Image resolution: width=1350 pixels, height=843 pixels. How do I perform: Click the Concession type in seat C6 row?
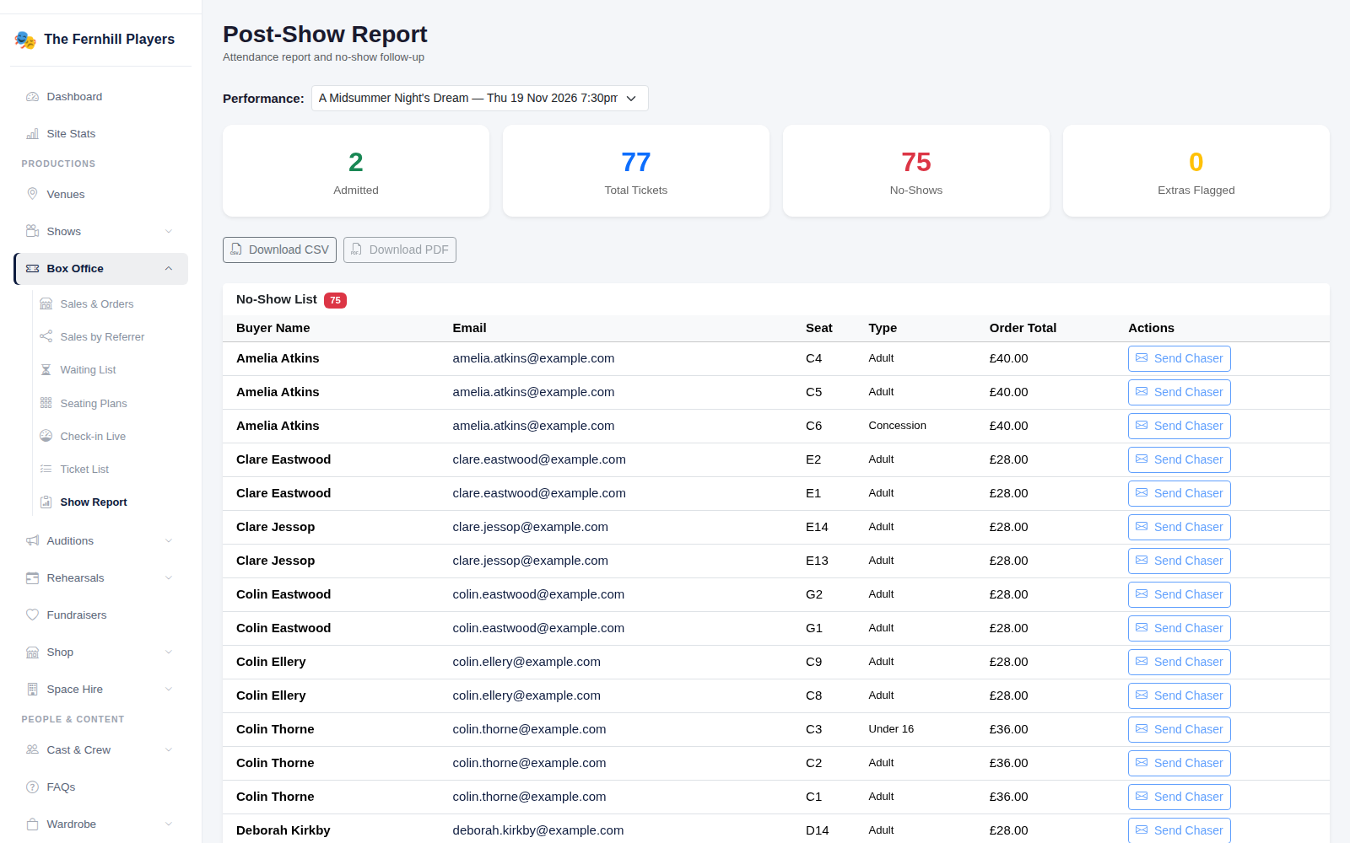pyautogui.click(x=897, y=426)
